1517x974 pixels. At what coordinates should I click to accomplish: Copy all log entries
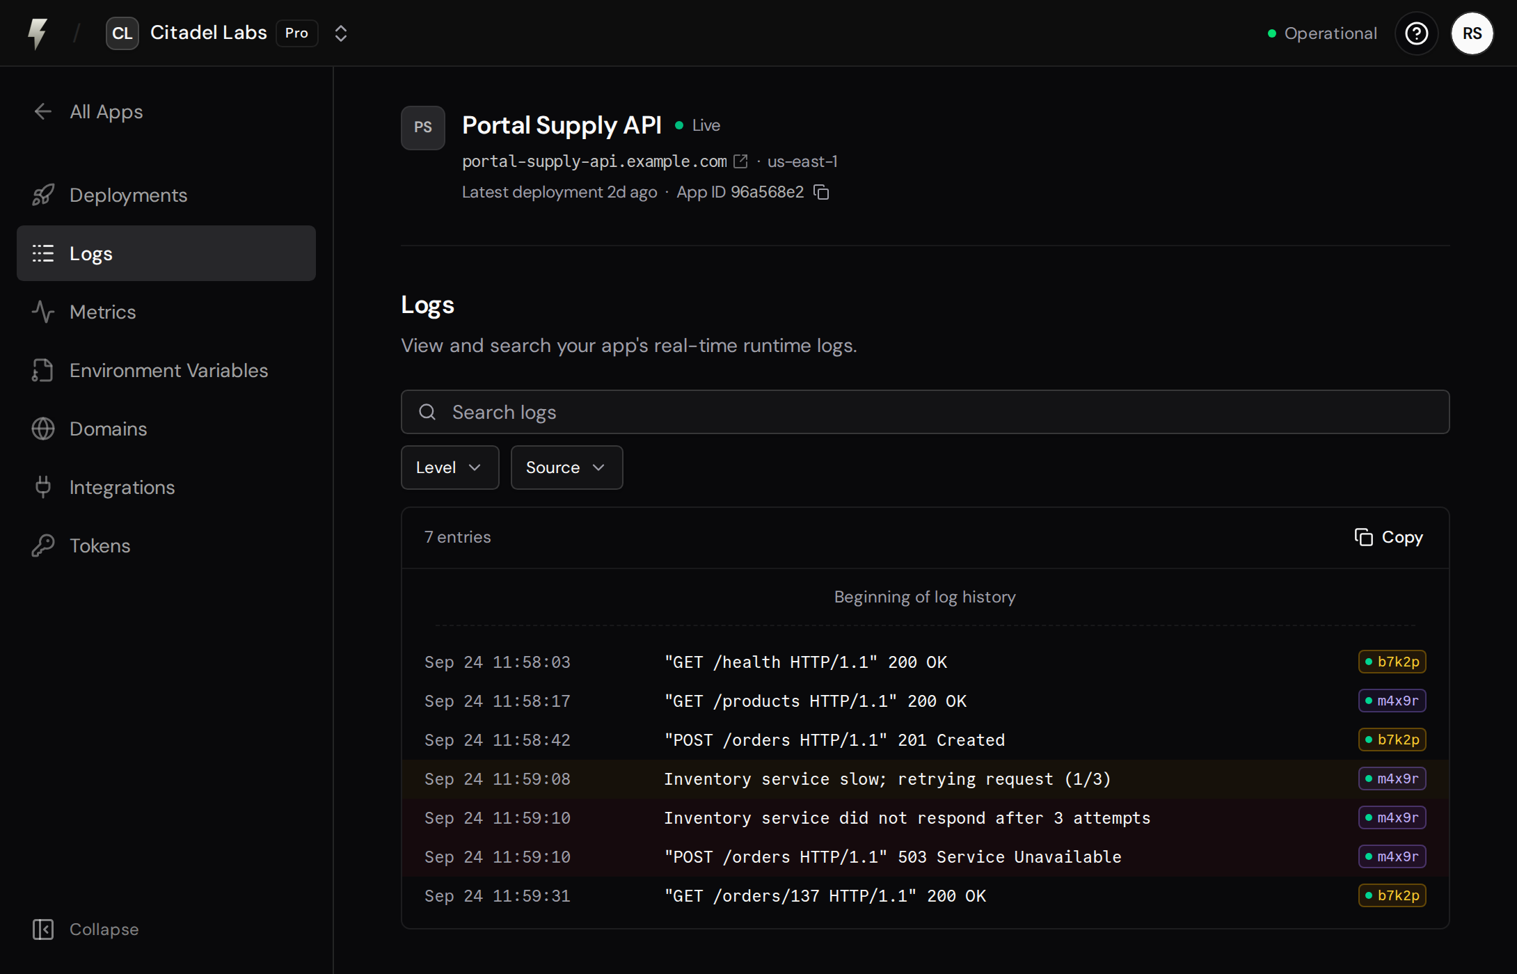(1389, 537)
